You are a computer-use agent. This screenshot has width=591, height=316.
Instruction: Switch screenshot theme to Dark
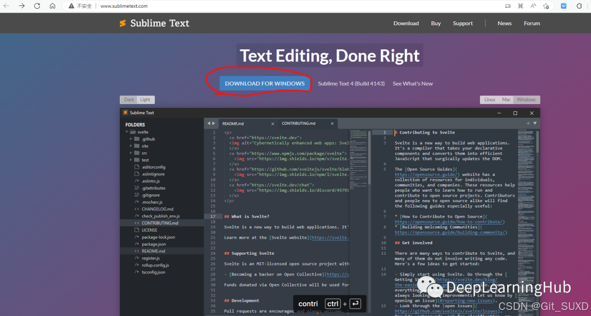(x=129, y=100)
